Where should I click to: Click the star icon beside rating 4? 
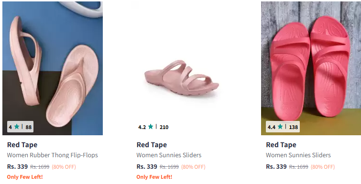(17, 127)
